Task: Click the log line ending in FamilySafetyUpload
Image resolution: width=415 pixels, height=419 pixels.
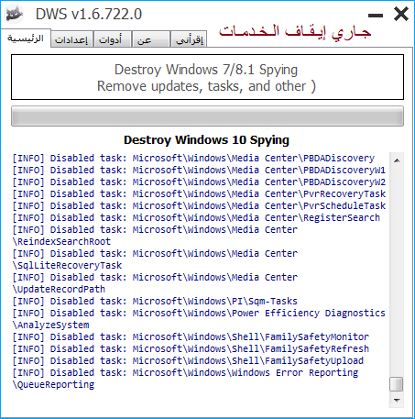Action: pos(188,361)
